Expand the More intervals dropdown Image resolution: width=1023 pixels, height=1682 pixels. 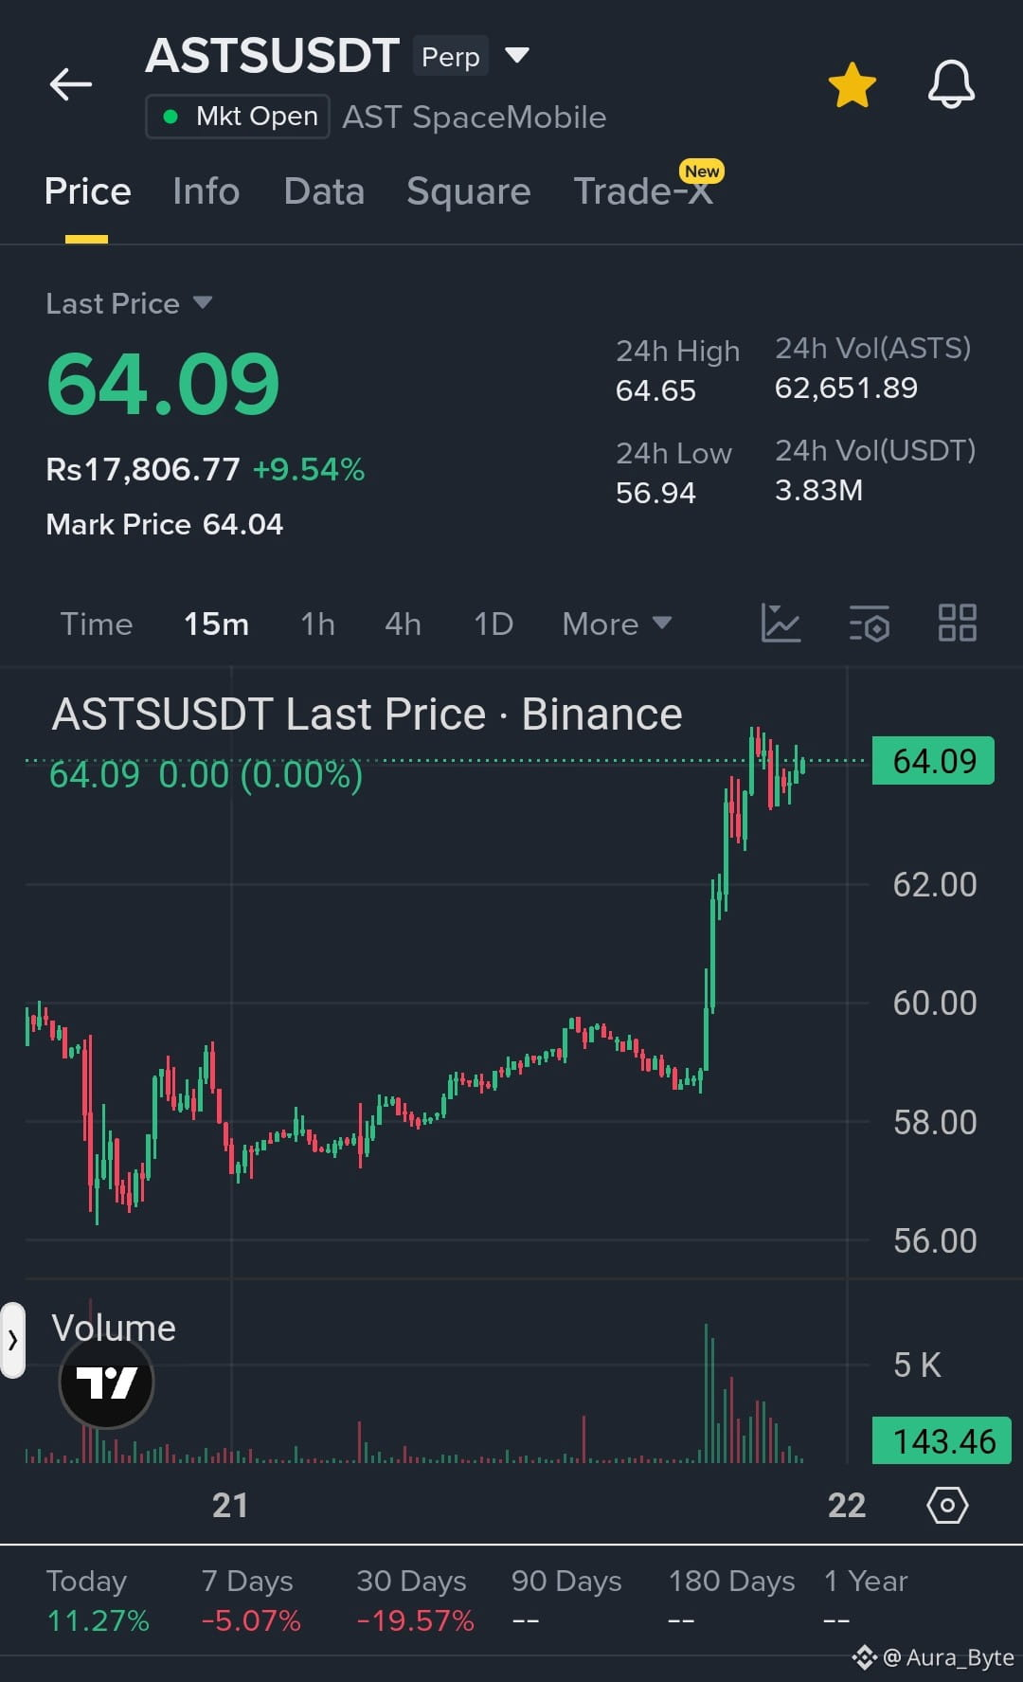(x=617, y=624)
